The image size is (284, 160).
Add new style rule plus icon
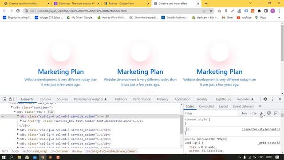(261, 113)
